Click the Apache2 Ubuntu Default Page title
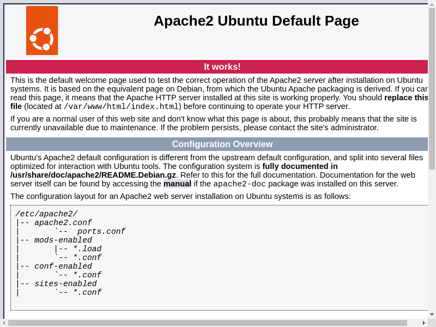 click(x=256, y=21)
